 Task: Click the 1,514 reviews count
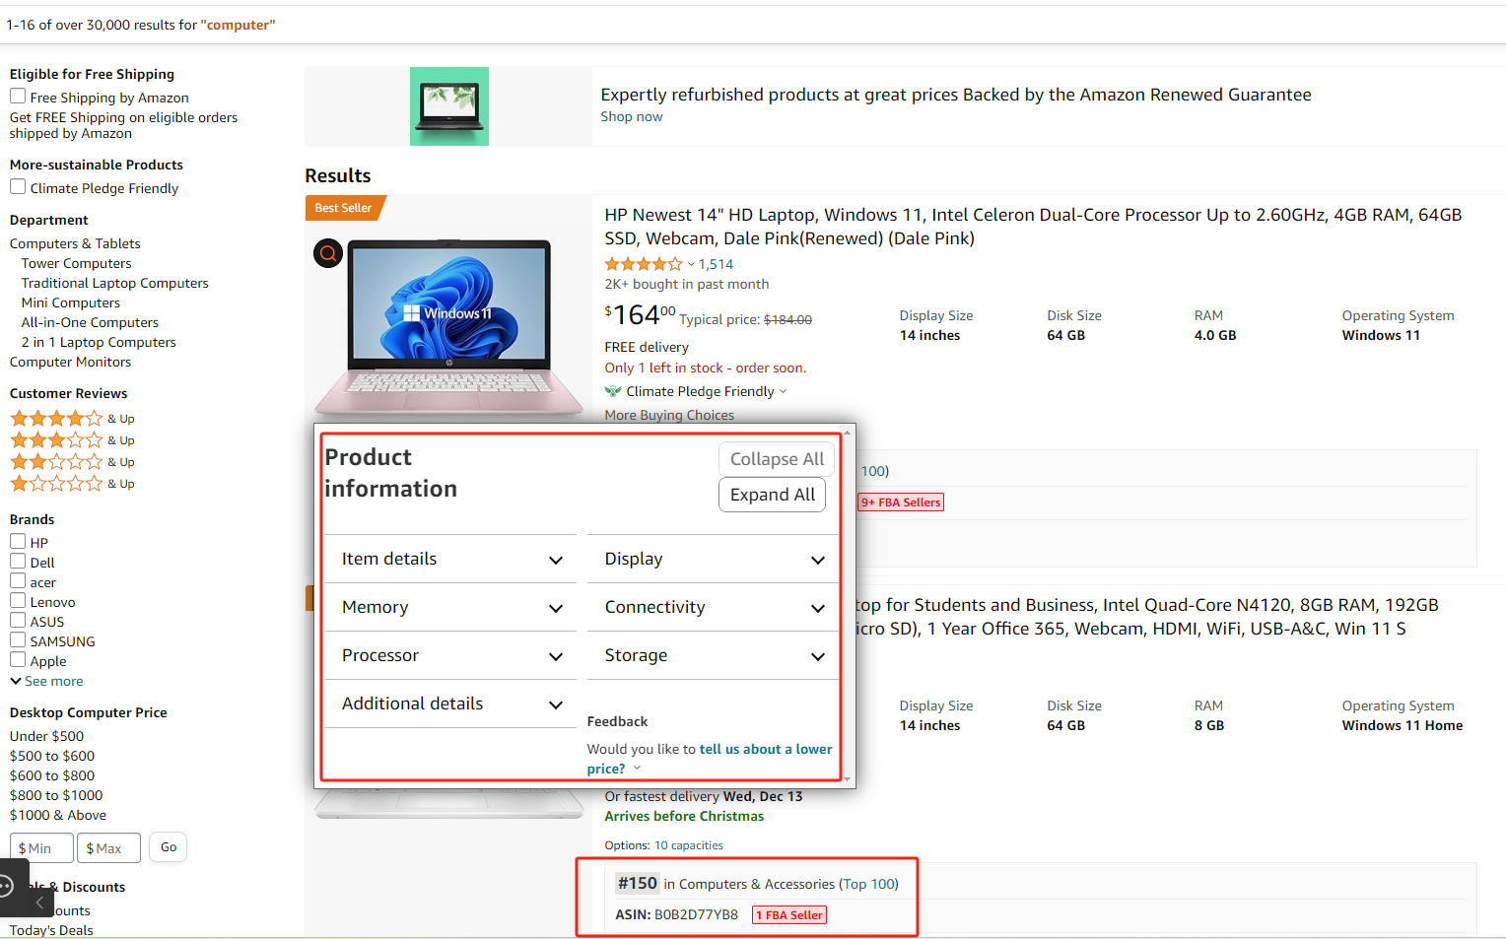point(716,264)
